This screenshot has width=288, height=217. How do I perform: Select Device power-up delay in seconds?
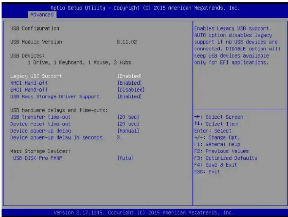click(56, 138)
